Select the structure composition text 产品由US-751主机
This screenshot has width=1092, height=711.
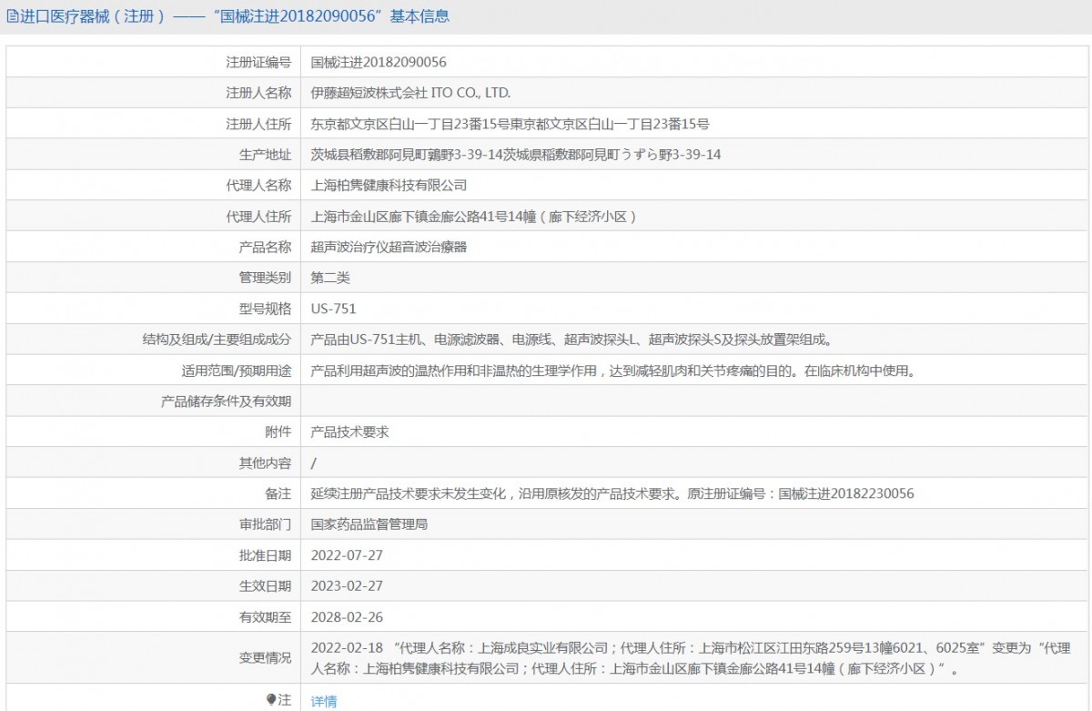pyautogui.click(x=572, y=340)
